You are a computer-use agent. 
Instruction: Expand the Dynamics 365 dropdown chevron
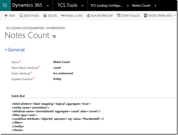[x=48, y=6]
